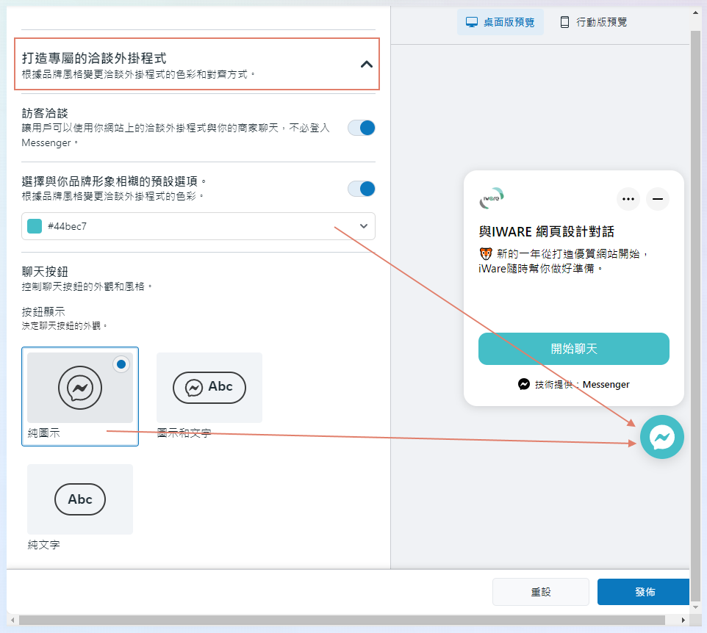
Task: Click the 與IWARE 網頁設計對話 greeting title
Action: point(547,231)
